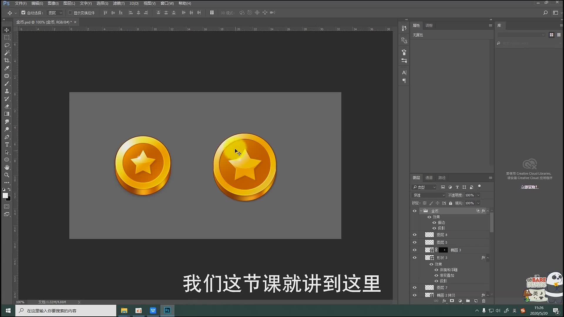This screenshot has height=317, width=564.
Task: Select the Gradient tool
Action: [x=7, y=114]
